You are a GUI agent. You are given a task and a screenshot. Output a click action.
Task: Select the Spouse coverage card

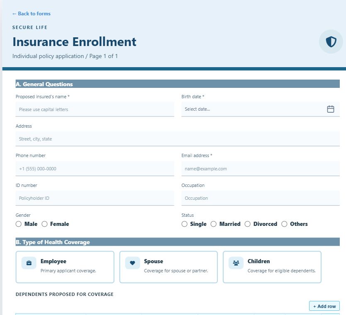(168, 267)
